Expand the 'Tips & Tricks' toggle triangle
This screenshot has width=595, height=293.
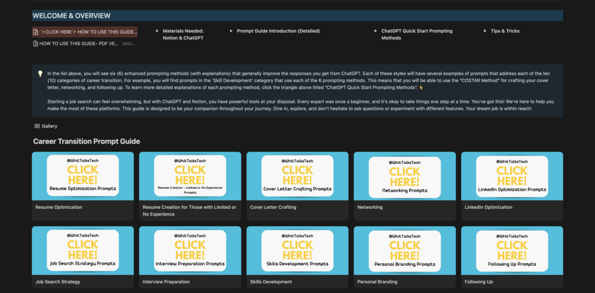[x=485, y=31]
